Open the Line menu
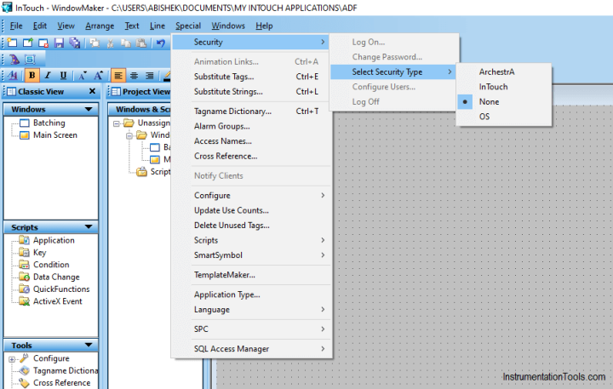 pyautogui.click(x=158, y=26)
